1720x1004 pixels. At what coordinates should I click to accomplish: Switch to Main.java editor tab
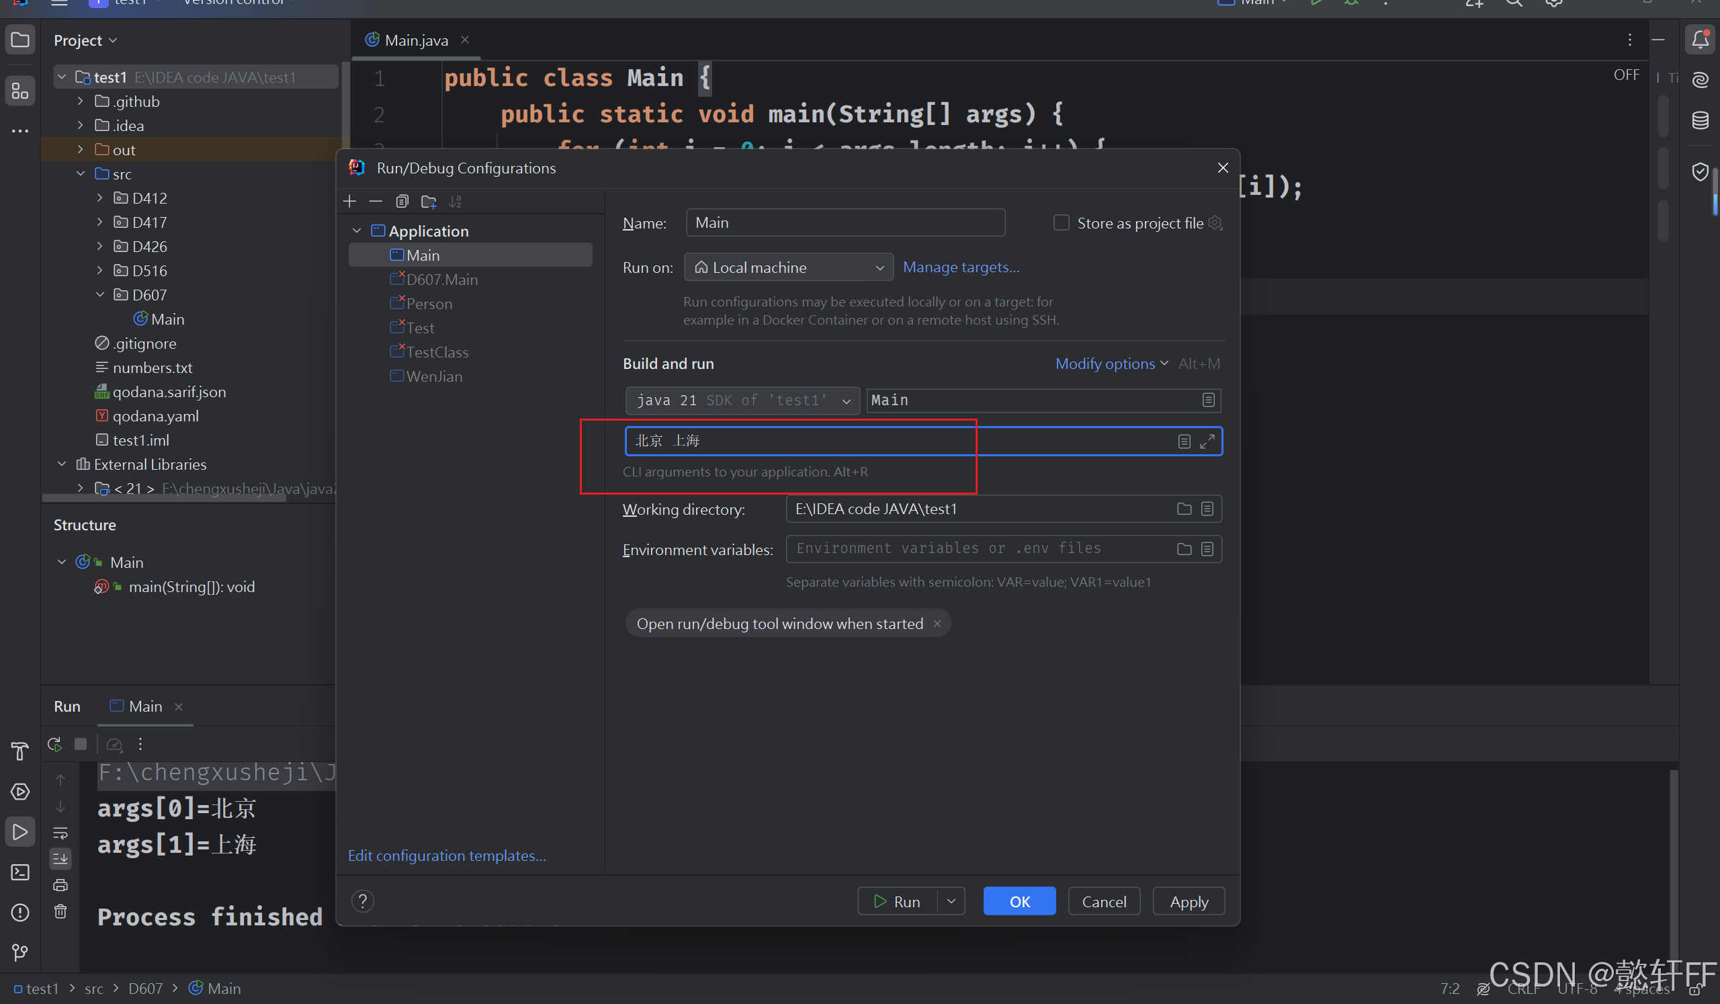[416, 40]
